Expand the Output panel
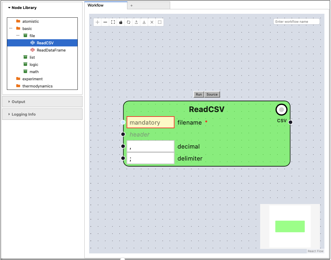331x260 pixels. pyautogui.click(x=42, y=102)
